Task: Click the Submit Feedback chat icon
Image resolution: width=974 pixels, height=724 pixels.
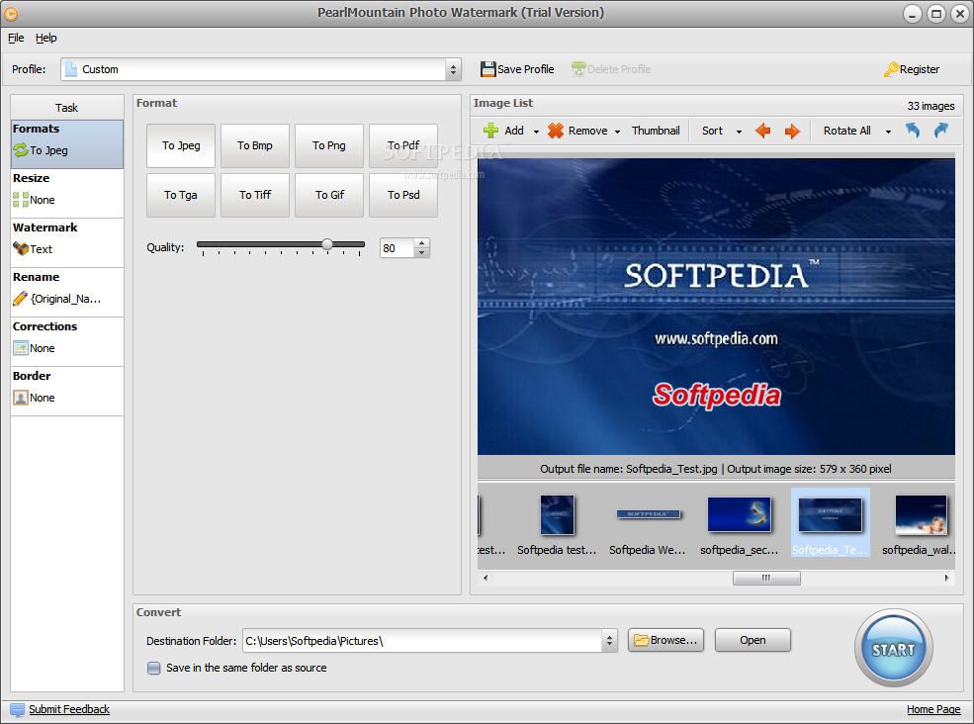Action: [x=18, y=709]
